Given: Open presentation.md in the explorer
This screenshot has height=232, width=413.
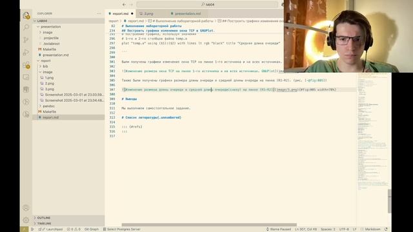Looking at the screenshot, I should pos(55,55).
